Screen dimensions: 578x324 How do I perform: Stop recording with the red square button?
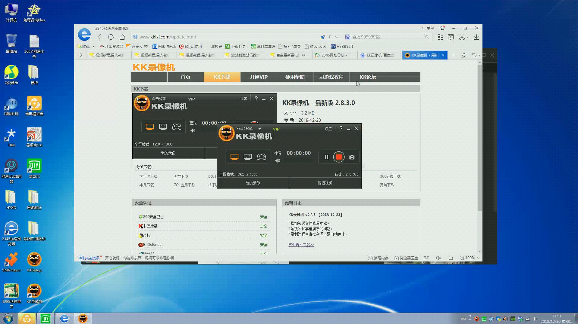[339, 157]
